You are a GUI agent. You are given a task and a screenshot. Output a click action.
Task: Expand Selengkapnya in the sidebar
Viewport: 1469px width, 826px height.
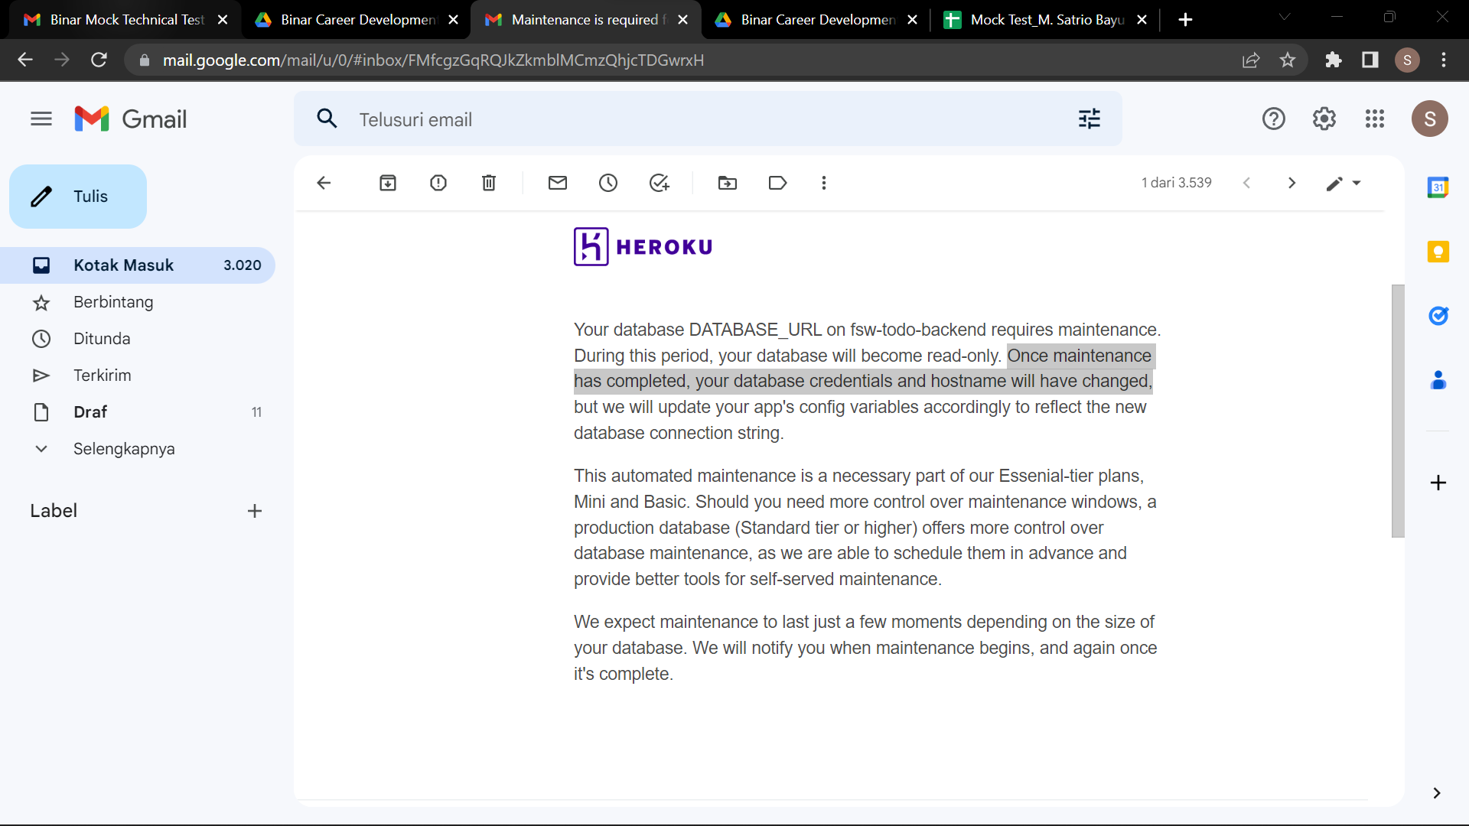124,449
